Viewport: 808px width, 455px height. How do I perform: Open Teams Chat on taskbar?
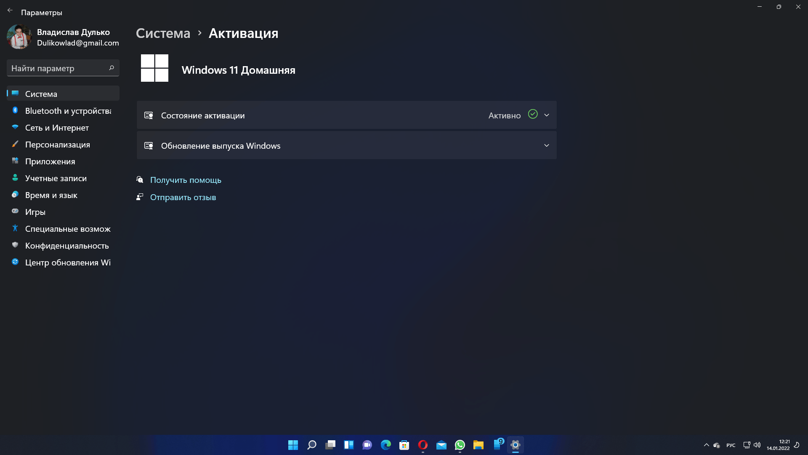tap(367, 445)
